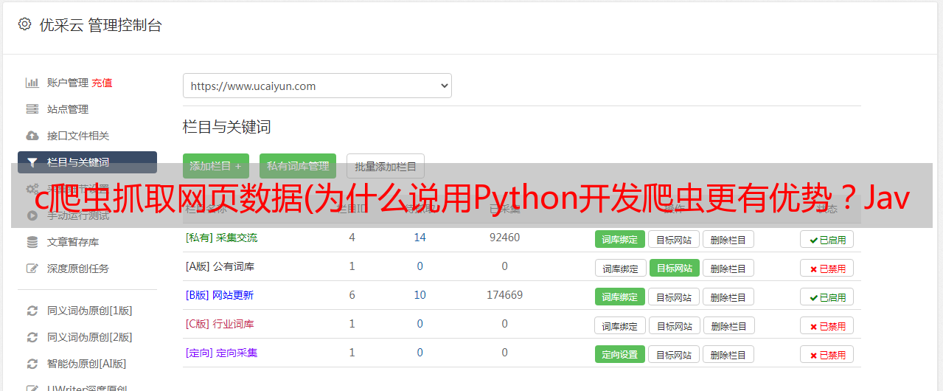Toggle 已启用 status for 网站更新
This screenshot has height=391, width=943.
(827, 297)
